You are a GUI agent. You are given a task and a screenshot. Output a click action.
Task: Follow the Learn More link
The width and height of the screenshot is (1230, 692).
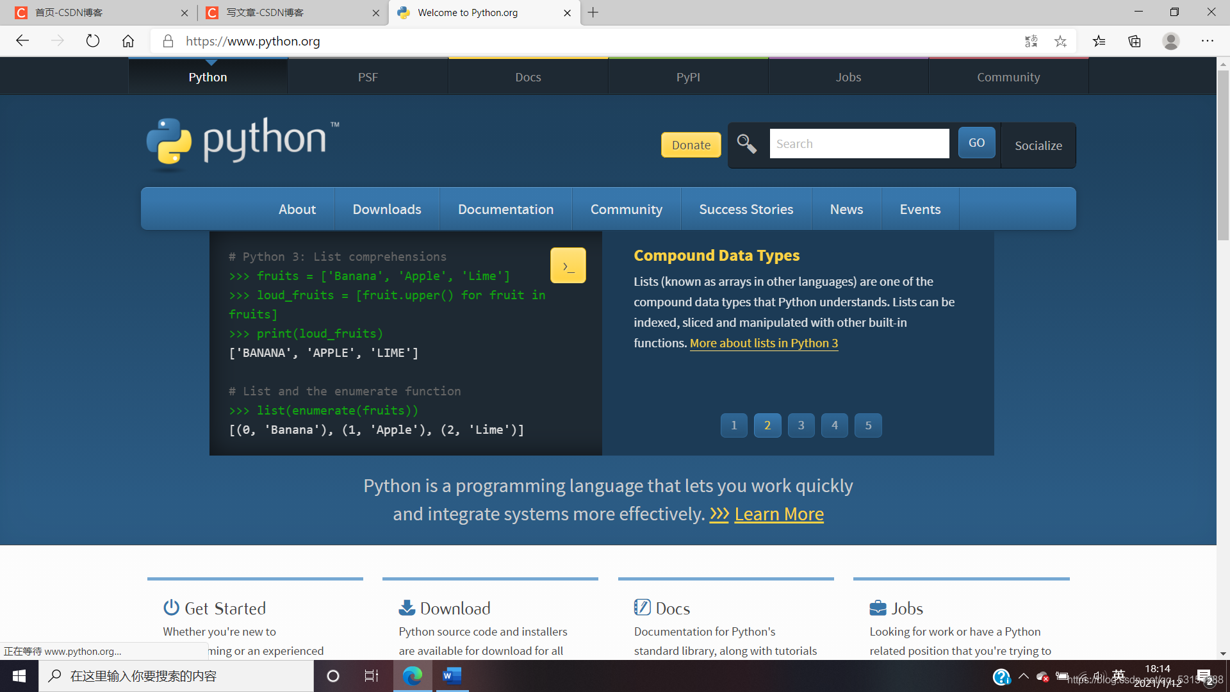(779, 514)
